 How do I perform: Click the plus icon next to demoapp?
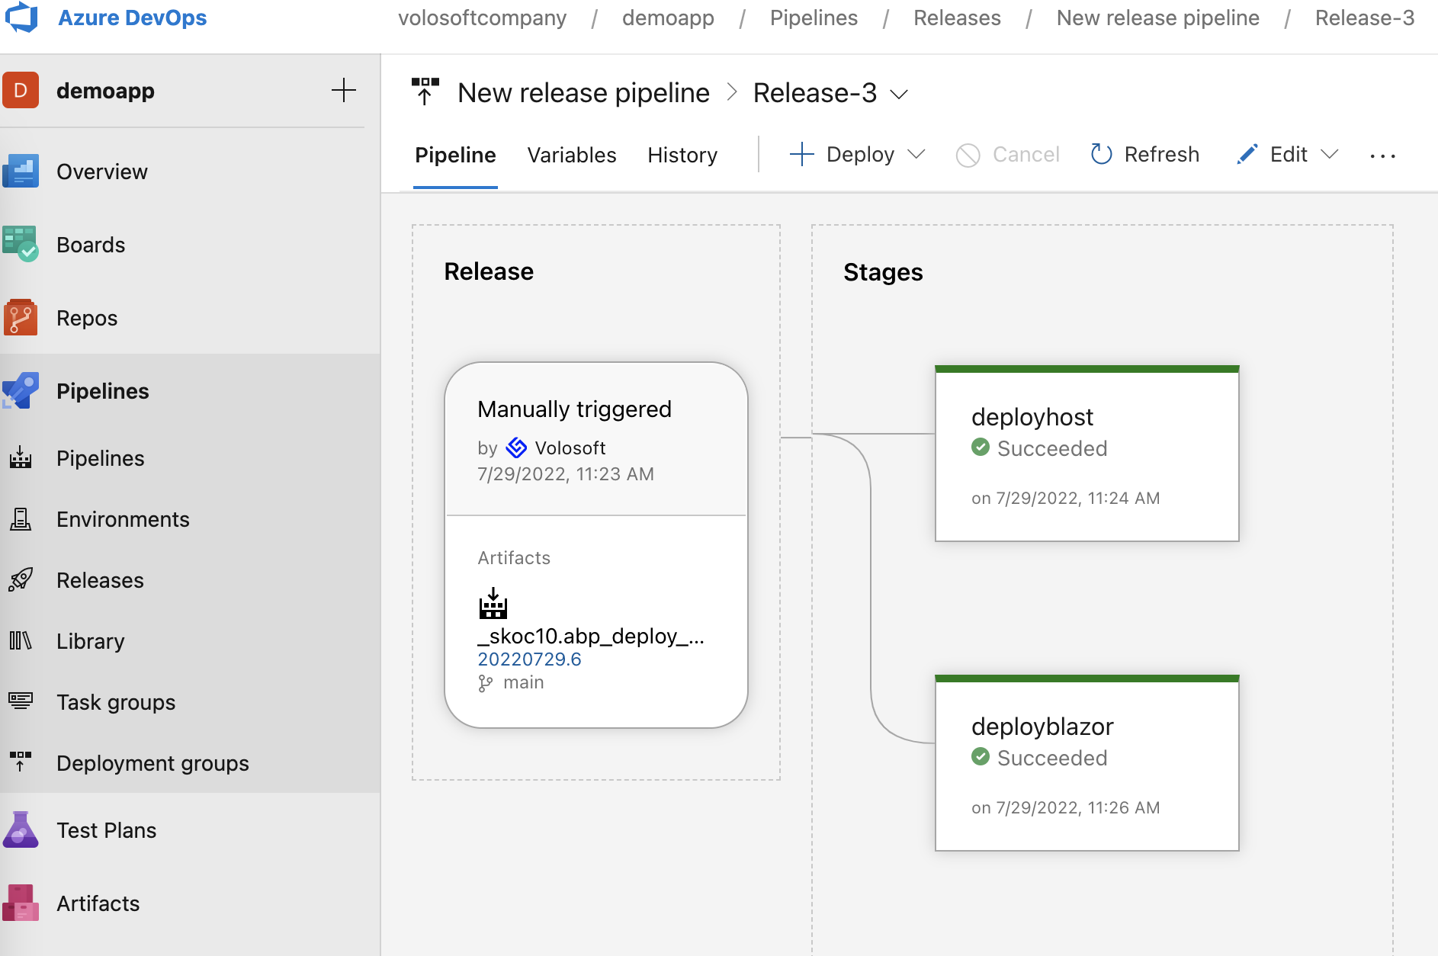344,90
